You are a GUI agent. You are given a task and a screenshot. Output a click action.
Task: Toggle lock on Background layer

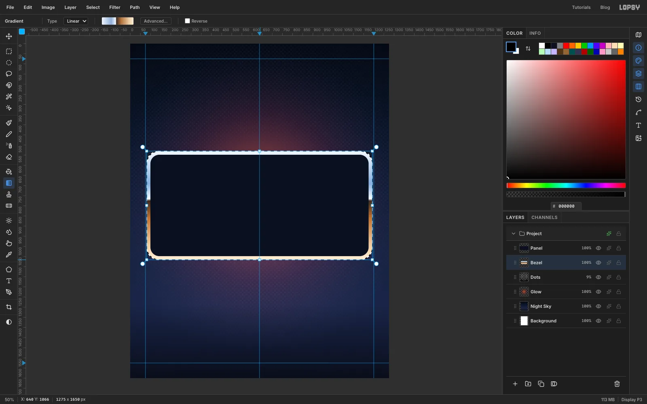pos(619,321)
